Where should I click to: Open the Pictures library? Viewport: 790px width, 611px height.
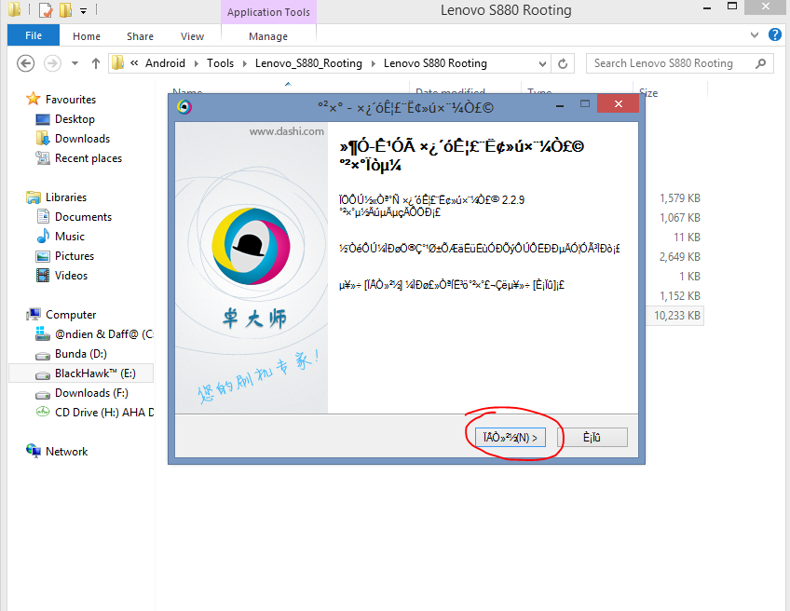[x=75, y=256]
